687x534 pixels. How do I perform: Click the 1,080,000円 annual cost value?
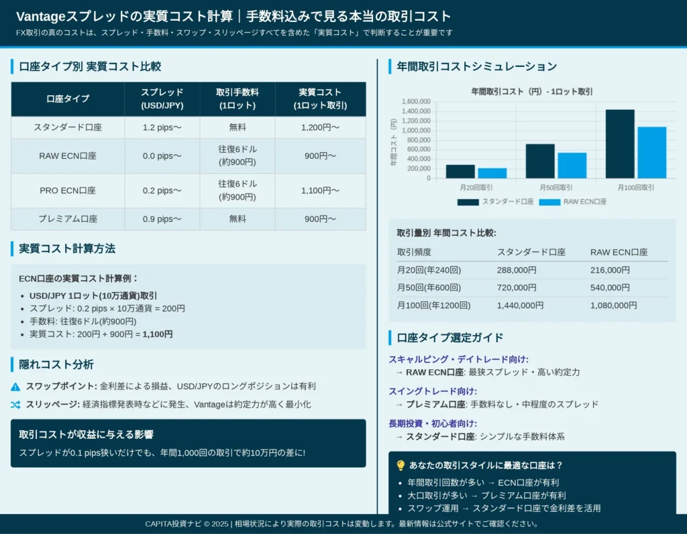tap(613, 306)
